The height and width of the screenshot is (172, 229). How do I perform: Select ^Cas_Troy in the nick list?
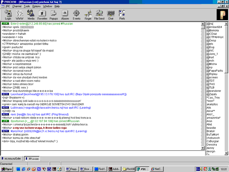(x=213, y=98)
